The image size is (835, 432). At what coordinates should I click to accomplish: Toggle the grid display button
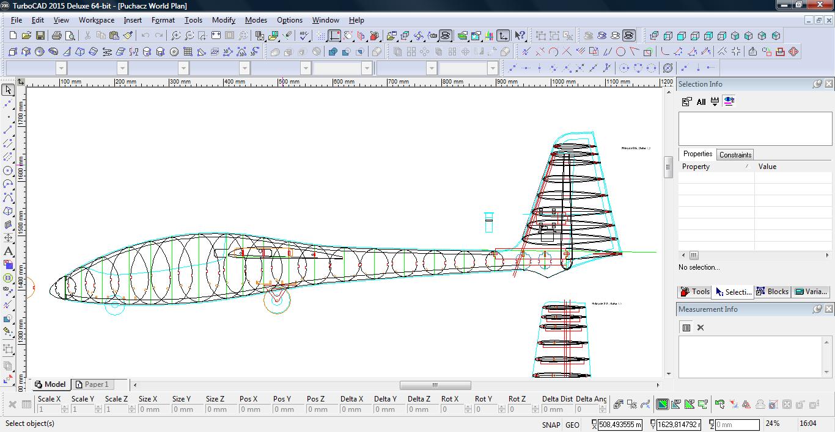pyautogui.click(x=321, y=36)
